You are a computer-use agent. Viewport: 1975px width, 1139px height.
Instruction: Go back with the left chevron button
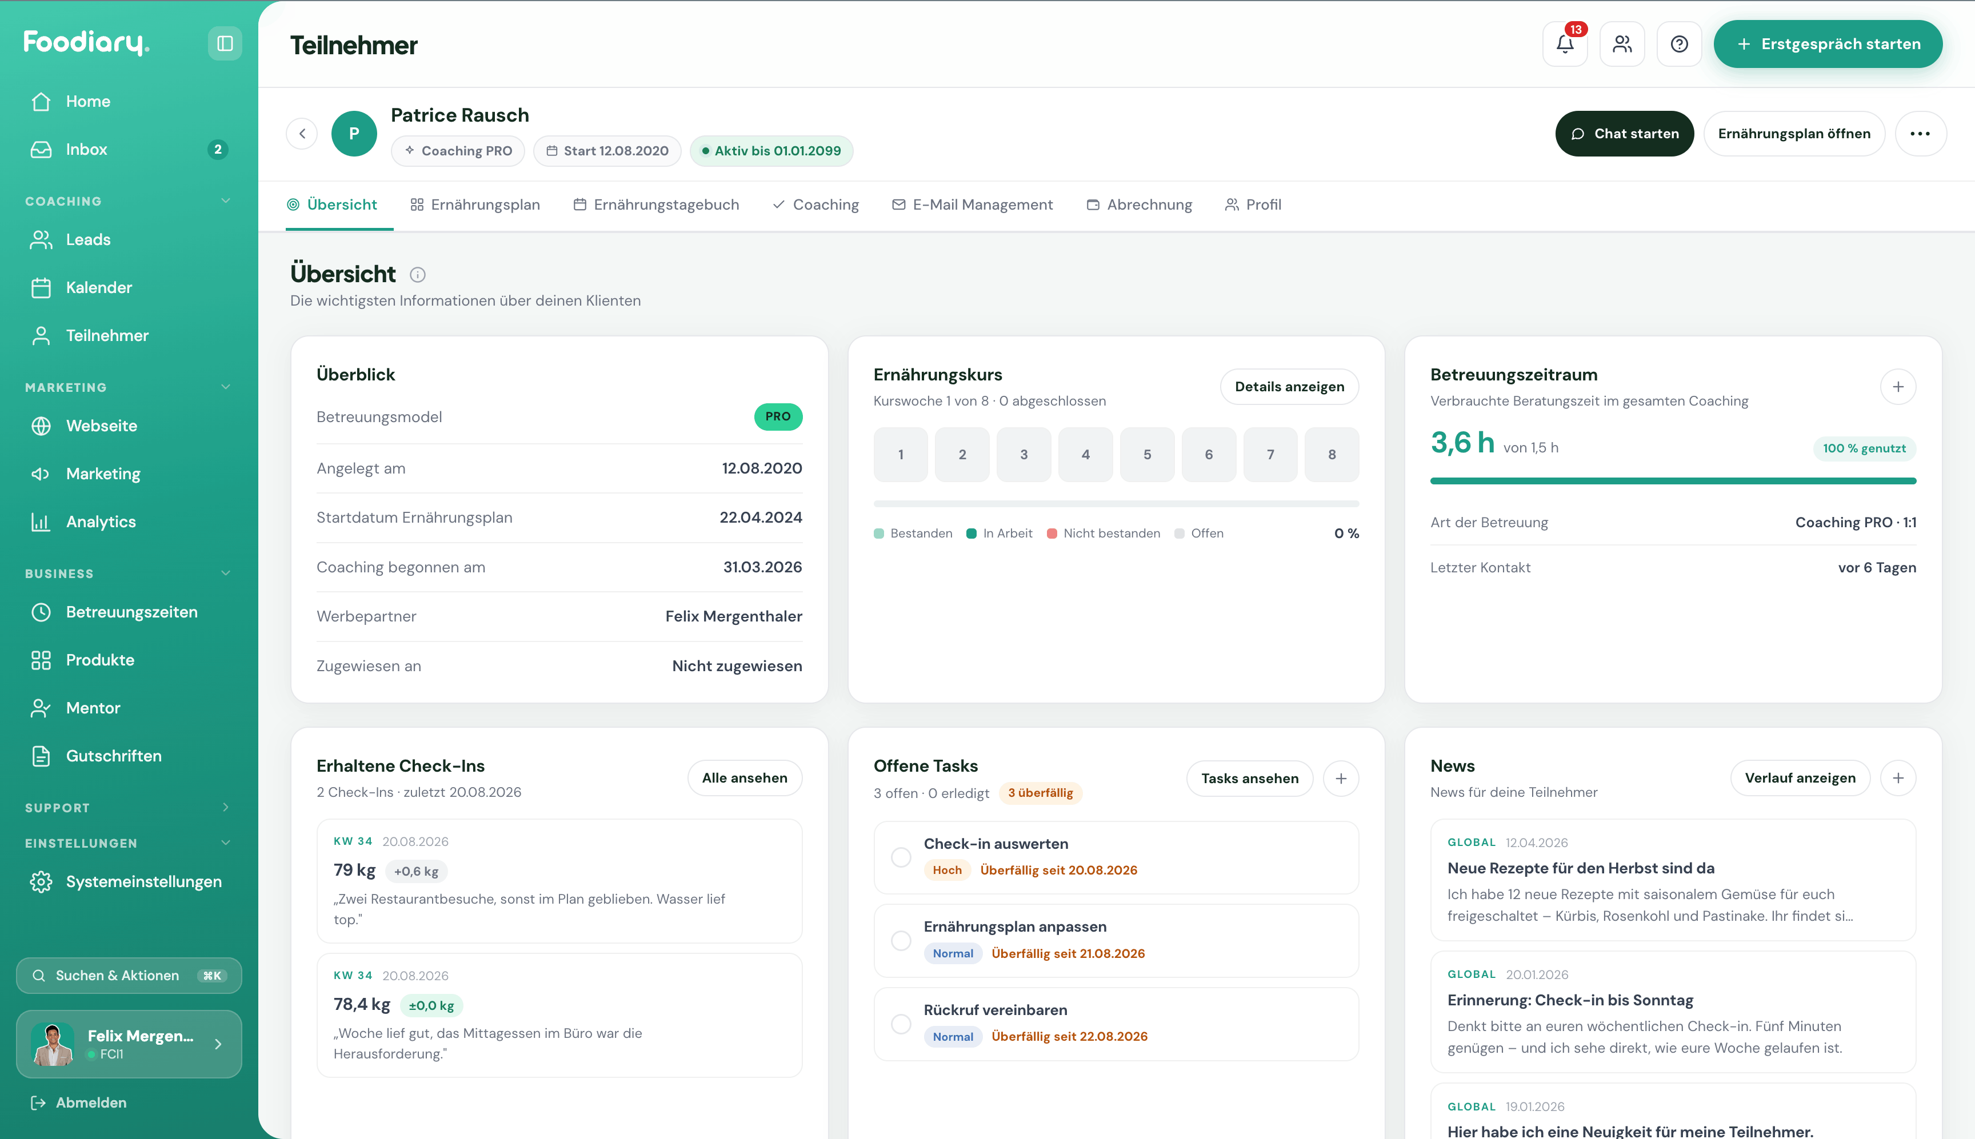(x=302, y=134)
